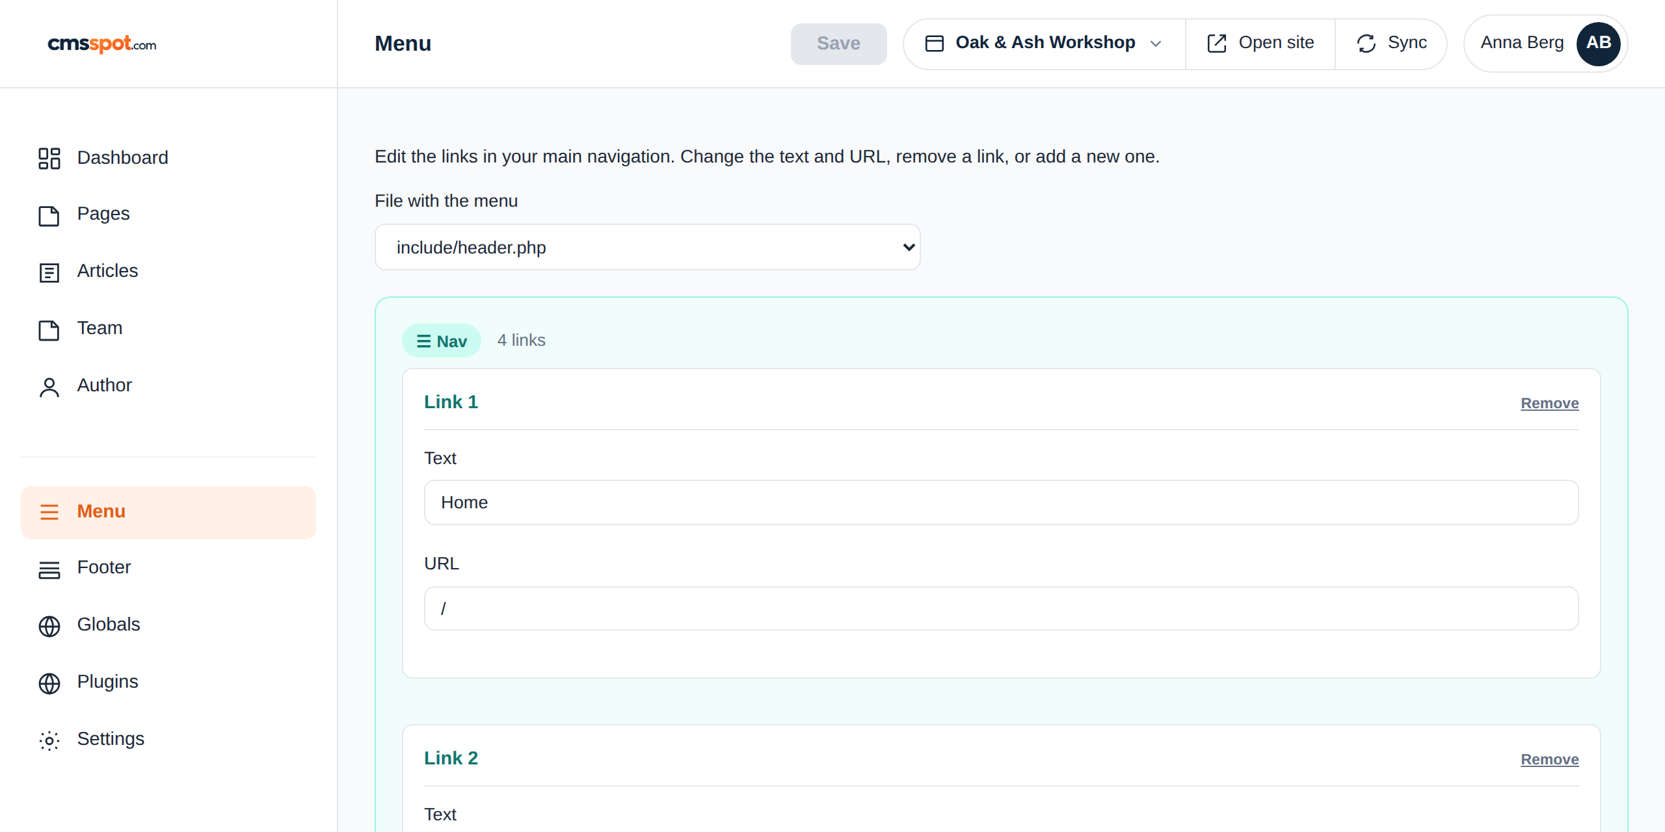Image resolution: width=1665 pixels, height=832 pixels.
Task: Click the Globals globe icon
Action: pos(49,626)
